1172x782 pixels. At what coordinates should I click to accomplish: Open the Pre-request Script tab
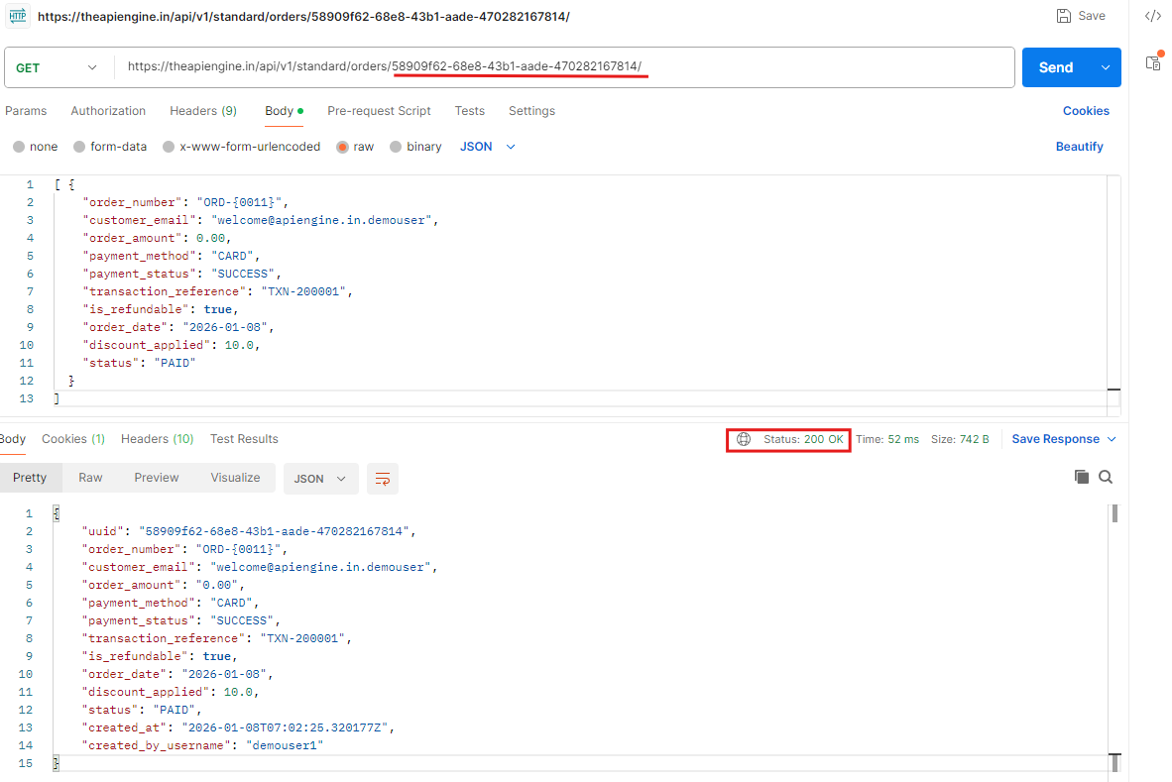[x=379, y=111]
